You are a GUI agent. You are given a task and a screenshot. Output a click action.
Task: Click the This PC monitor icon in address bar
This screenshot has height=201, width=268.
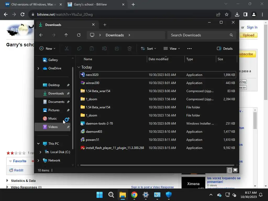[x=92, y=35]
